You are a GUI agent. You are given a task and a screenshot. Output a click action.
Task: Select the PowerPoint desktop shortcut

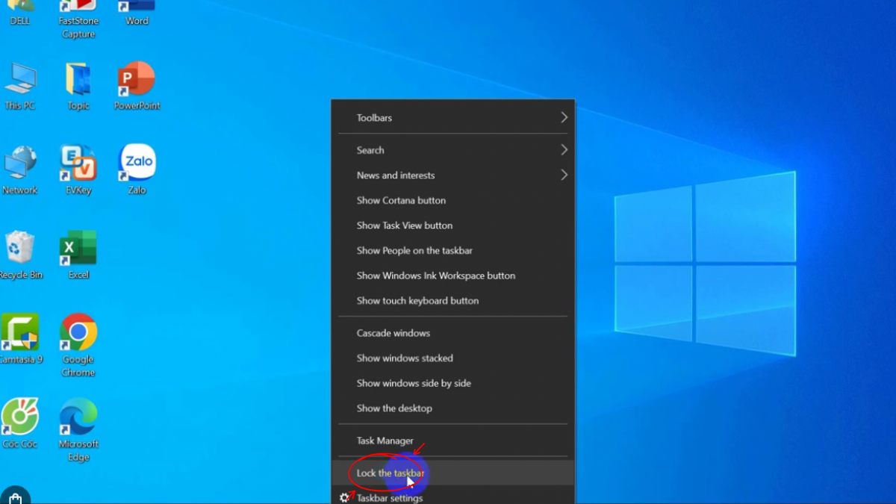[137, 87]
